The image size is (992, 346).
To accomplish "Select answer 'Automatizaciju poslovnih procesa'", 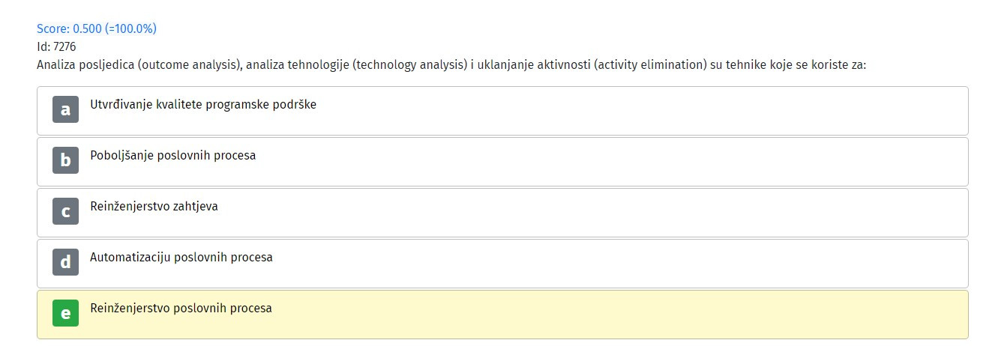I will (x=502, y=264).
